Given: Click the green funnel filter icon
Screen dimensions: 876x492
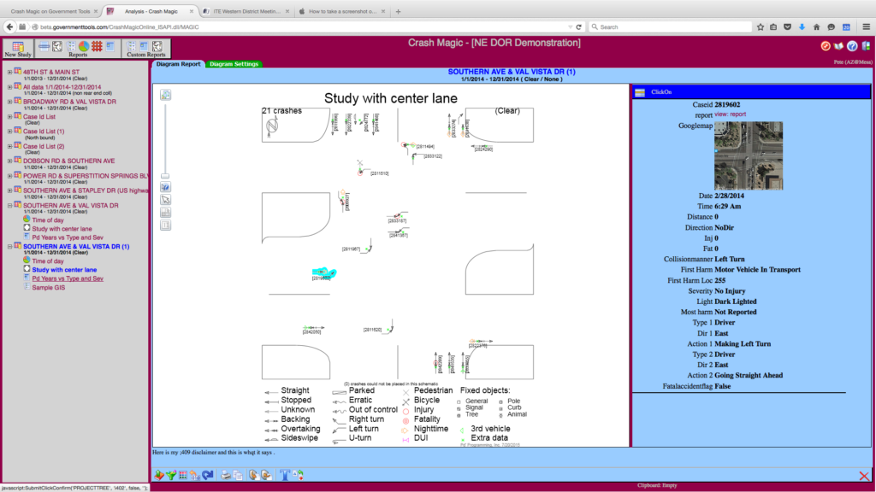Looking at the screenshot, I should (171, 475).
